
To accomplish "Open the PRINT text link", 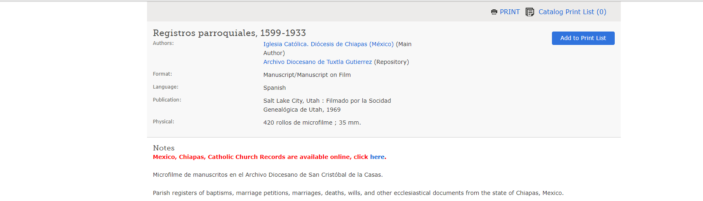I will pos(509,12).
